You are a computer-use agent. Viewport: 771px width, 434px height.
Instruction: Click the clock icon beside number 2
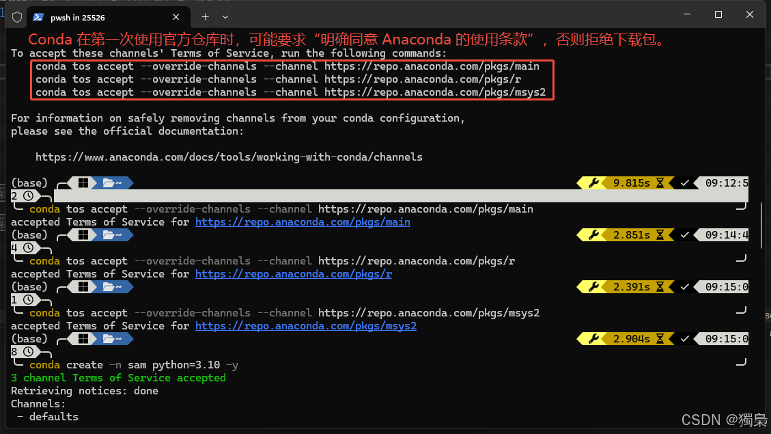coord(29,196)
